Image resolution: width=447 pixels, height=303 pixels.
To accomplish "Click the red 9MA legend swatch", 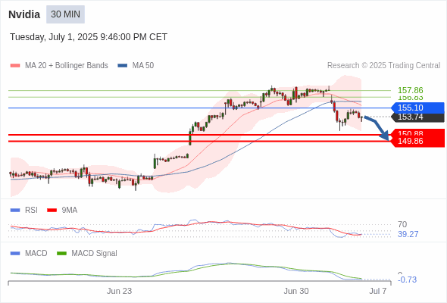I will pyautogui.click(x=52, y=210).
